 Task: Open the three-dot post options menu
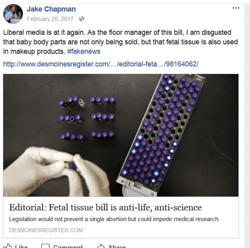[236, 8]
